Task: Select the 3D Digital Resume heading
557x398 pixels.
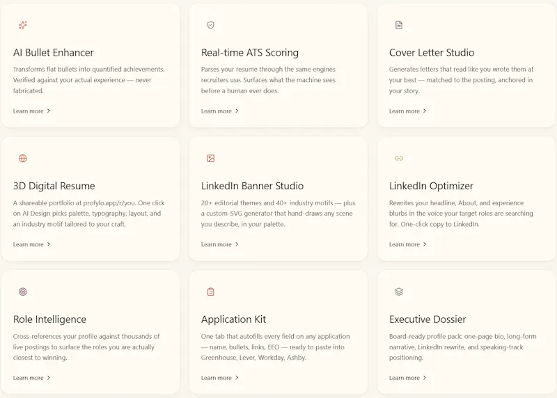Action: (54, 186)
